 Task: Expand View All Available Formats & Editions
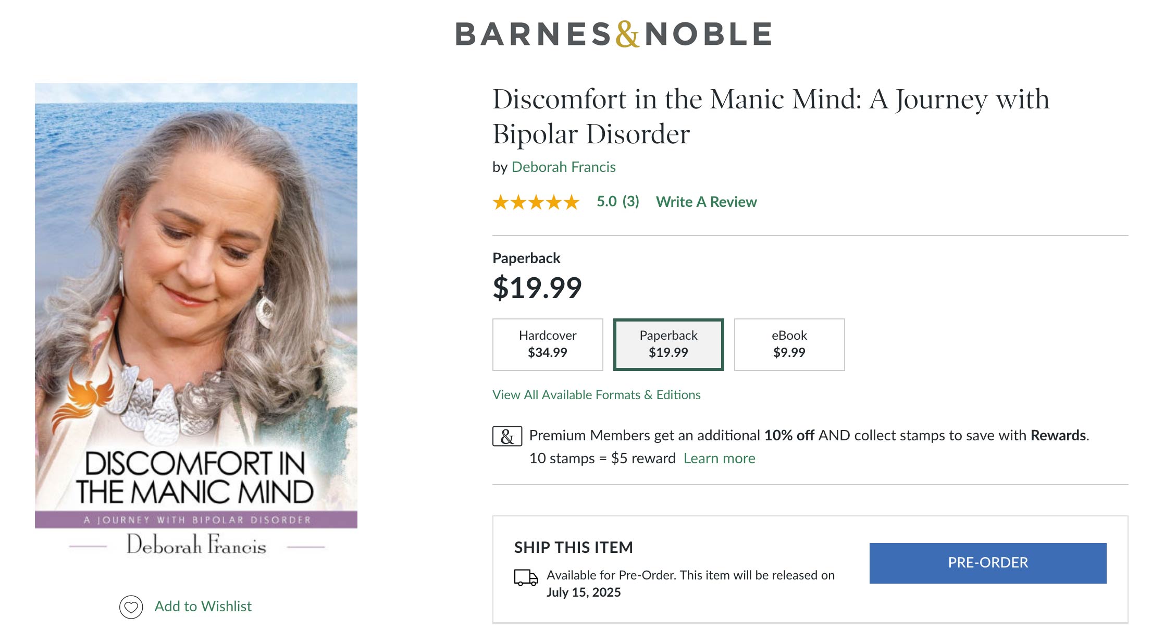click(x=596, y=395)
